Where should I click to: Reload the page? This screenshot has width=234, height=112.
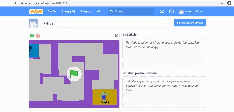tap(15, 3)
